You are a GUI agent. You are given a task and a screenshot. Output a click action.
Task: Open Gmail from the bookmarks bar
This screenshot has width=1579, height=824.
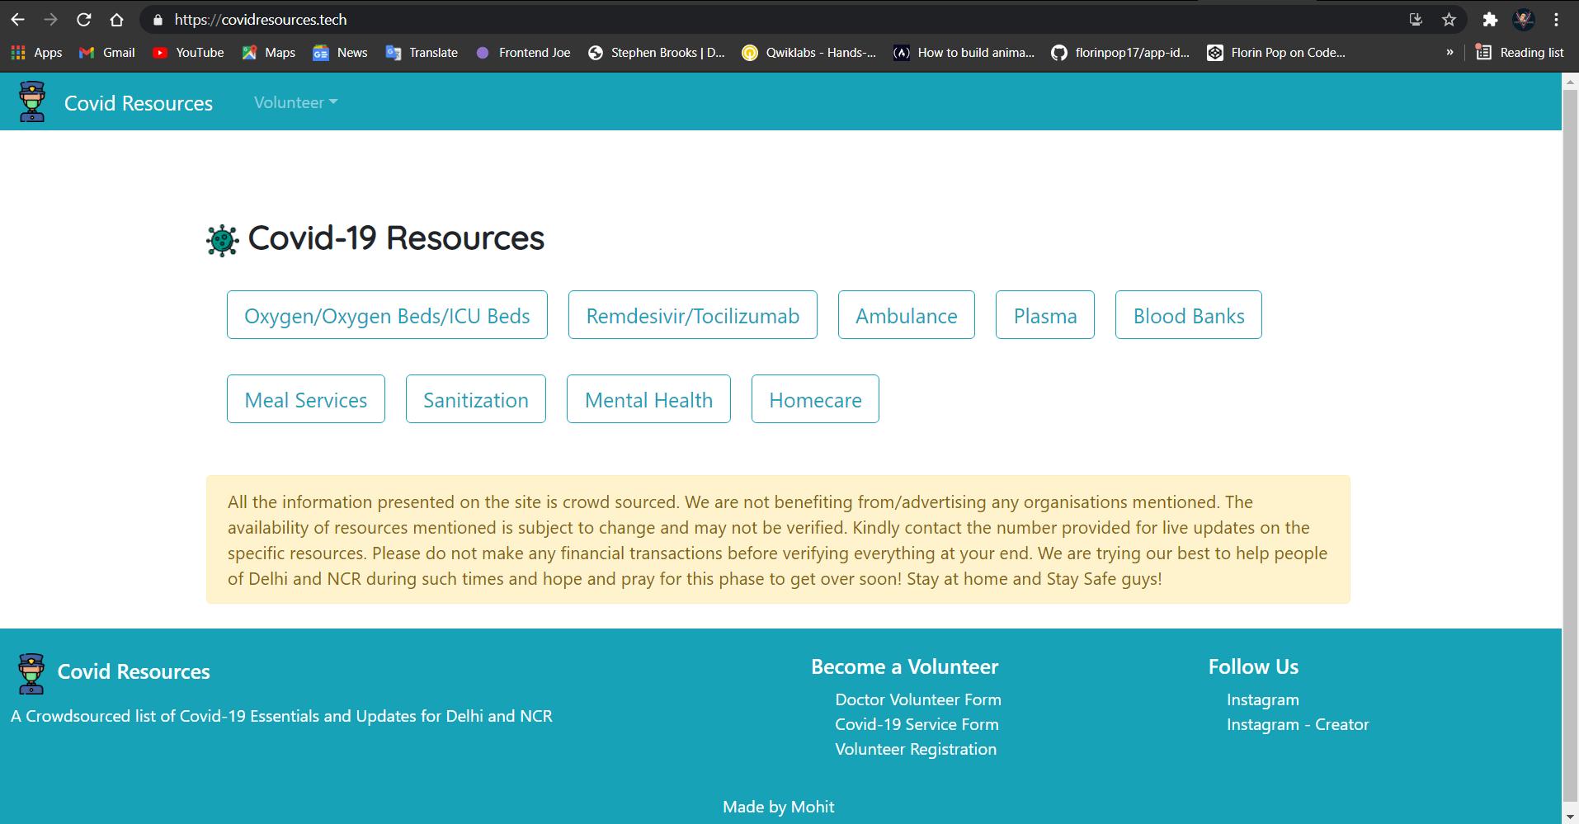[x=106, y=52]
